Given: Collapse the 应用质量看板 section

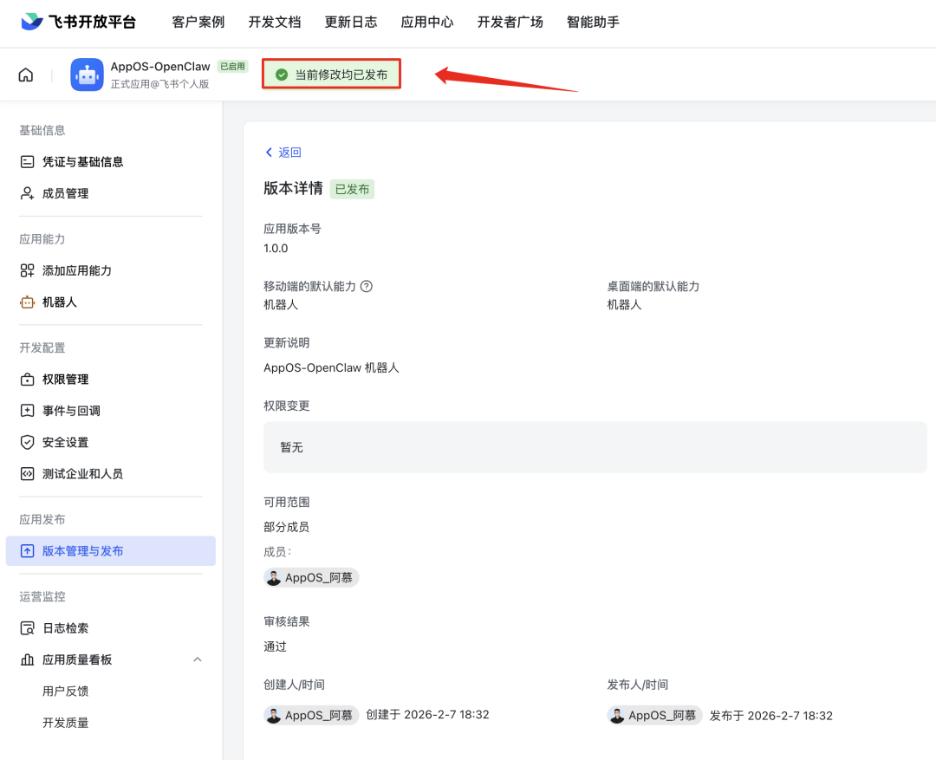Looking at the screenshot, I should click(198, 659).
